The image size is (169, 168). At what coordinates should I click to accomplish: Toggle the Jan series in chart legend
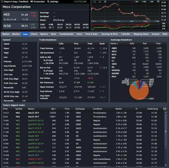click(151, 2)
